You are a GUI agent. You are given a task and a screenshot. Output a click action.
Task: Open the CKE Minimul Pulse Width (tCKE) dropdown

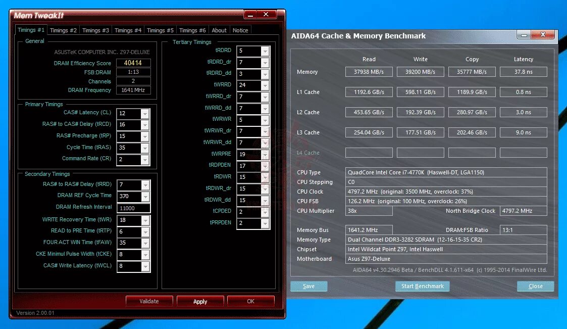(x=145, y=255)
